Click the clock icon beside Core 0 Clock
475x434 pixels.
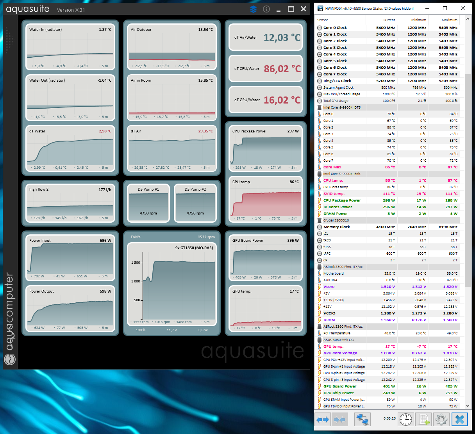coord(320,28)
